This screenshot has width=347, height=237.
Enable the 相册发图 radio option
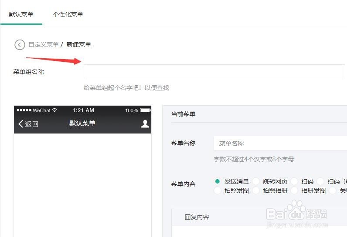pyautogui.click(x=294, y=190)
